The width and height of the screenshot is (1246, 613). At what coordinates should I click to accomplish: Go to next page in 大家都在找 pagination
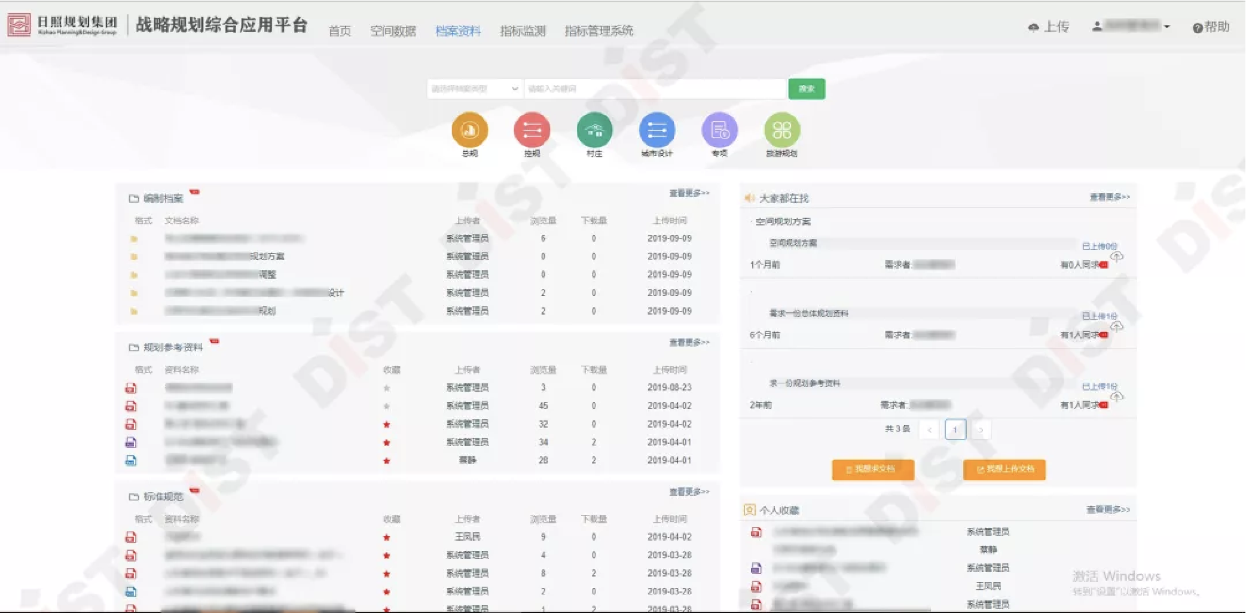(x=981, y=429)
